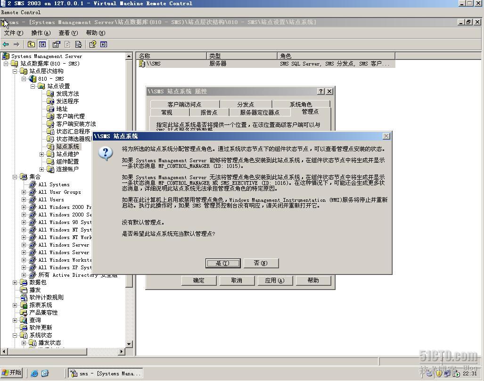Open the 帮助(H) menu

(95, 33)
